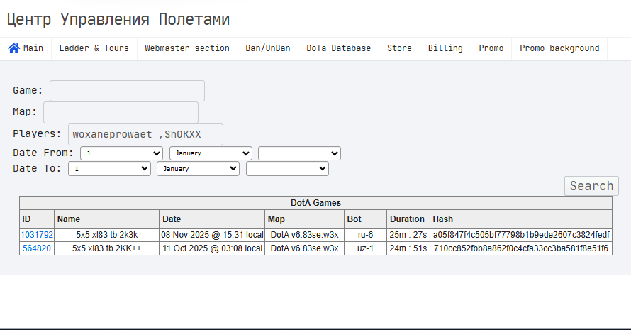Open Date To year dropdown
This screenshot has height=330, width=631.
tap(287, 168)
